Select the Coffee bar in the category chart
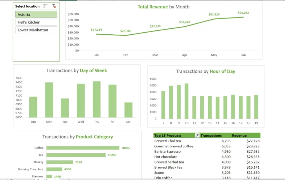285x180 pixels. pos(83,148)
